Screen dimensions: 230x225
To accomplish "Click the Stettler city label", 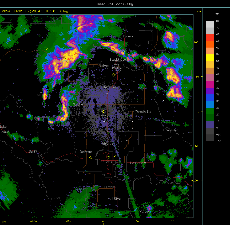I will 169,63.
